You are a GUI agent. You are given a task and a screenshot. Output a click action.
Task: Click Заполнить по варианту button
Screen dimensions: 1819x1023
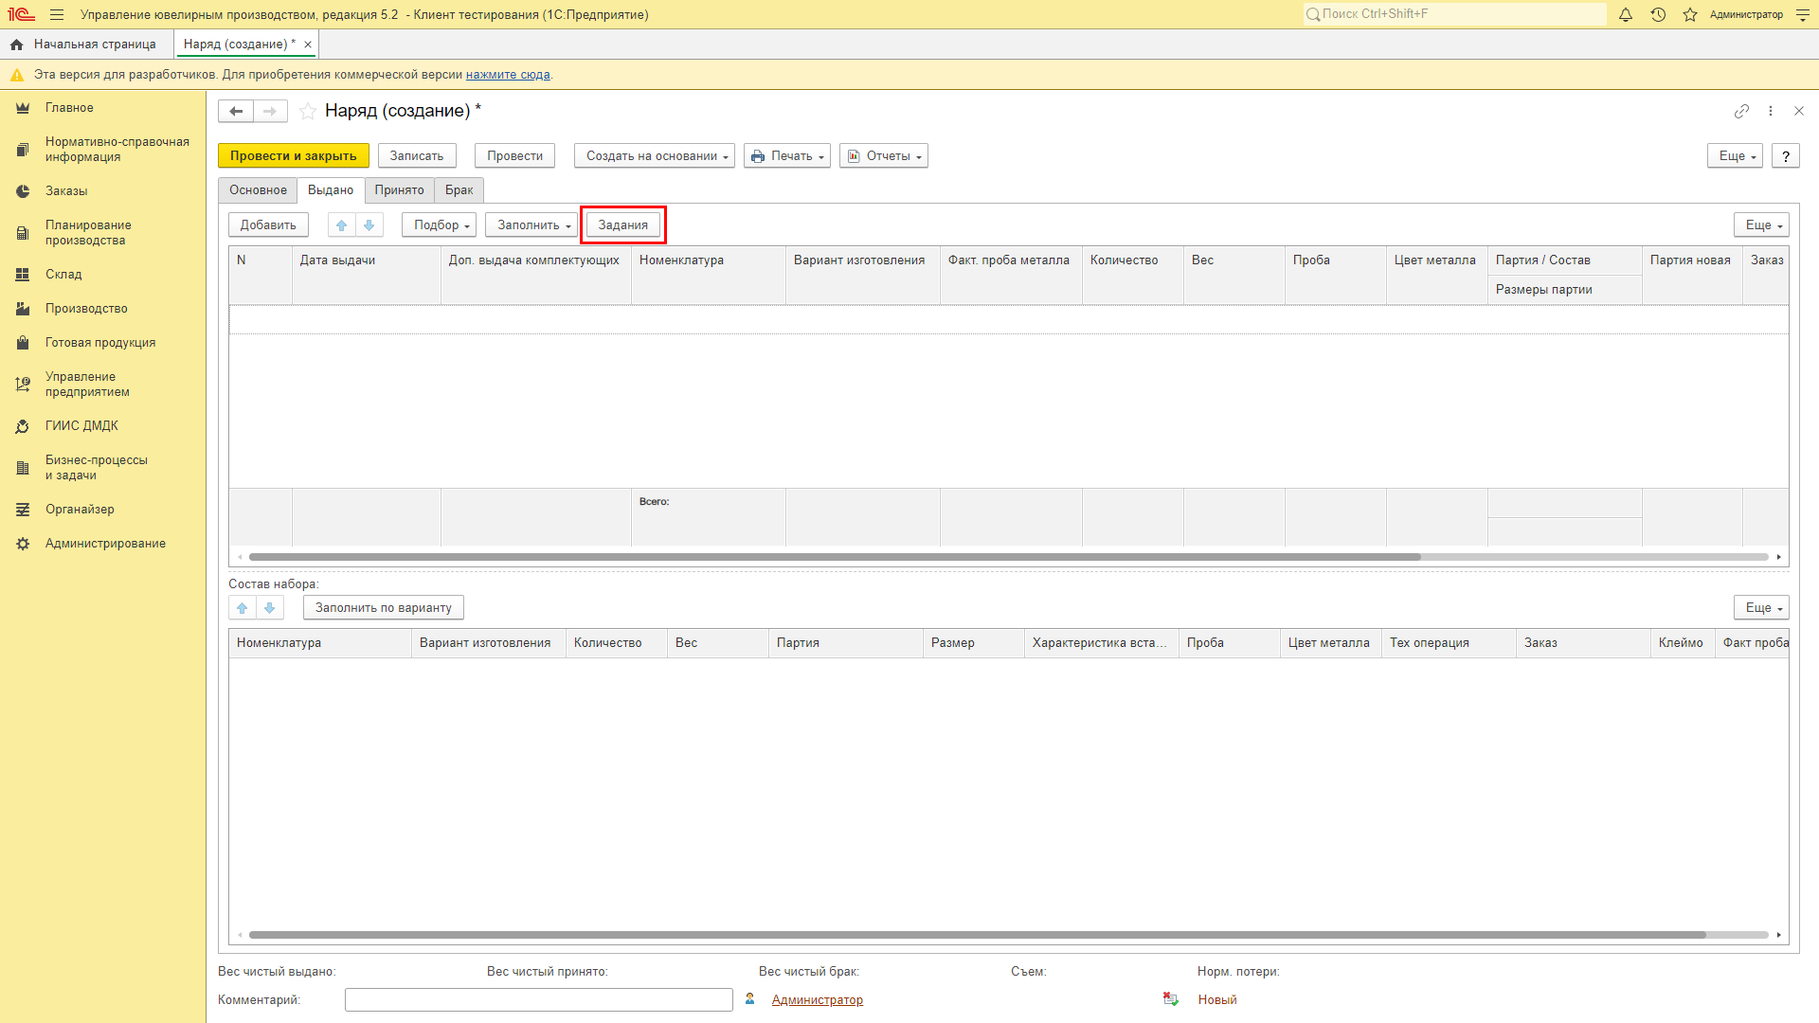[384, 607]
